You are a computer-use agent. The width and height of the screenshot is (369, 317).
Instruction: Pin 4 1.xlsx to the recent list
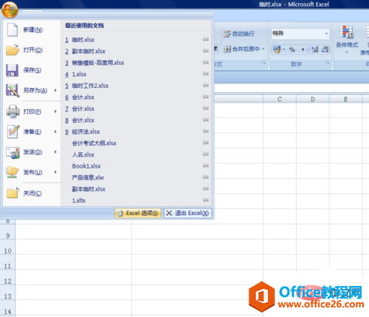pyautogui.click(x=205, y=74)
